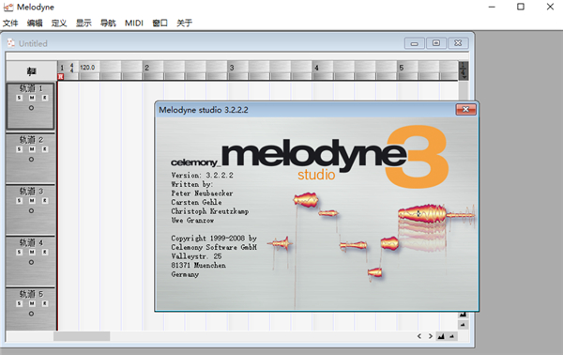Image resolution: width=563 pixels, height=355 pixels.
Task: Click the third small button on 轨道 5
Action: (45, 303)
